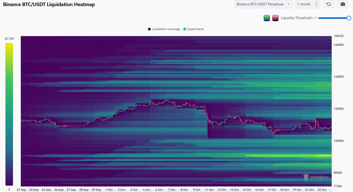
Task: Click the Liquidity Threshold = 1 label
Action: pos(299,18)
